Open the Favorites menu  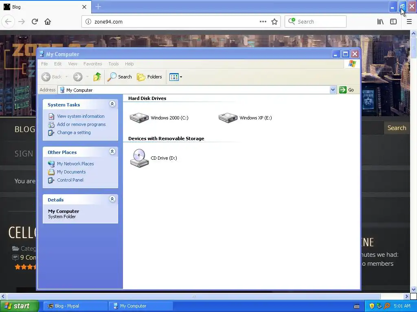click(x=92, y=64)
